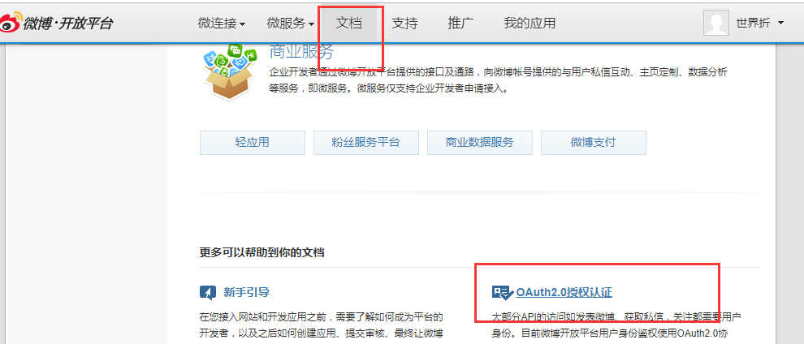The width and height of the screenshot is (804, 344).
Task: Click the 新手引导 pointer icon
Action: (208, 293)
